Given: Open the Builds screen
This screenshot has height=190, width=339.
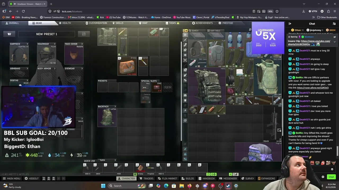Looking at the screenshot, I should tap(188, 178).
